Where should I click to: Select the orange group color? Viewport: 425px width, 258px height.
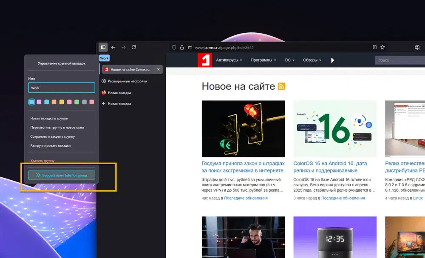pyautogui.click(x=54, y=102)
